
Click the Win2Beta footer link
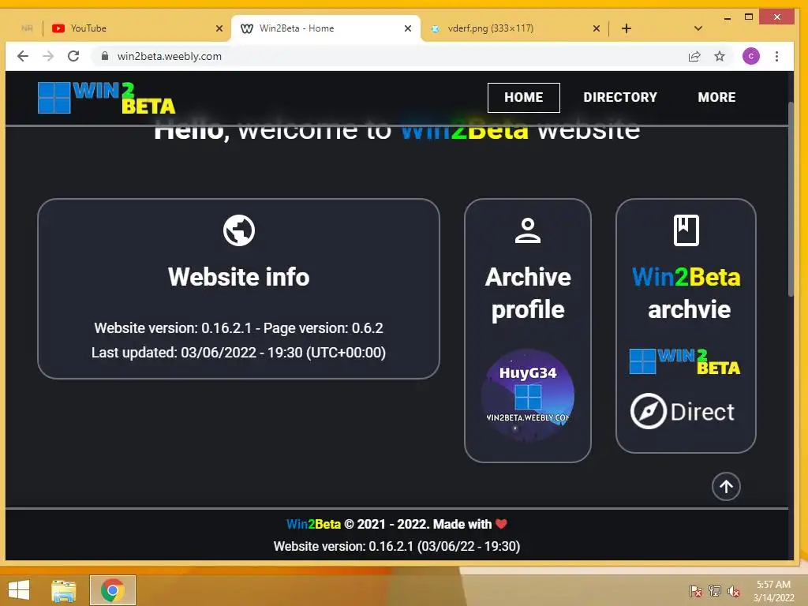tap(313, 524)
